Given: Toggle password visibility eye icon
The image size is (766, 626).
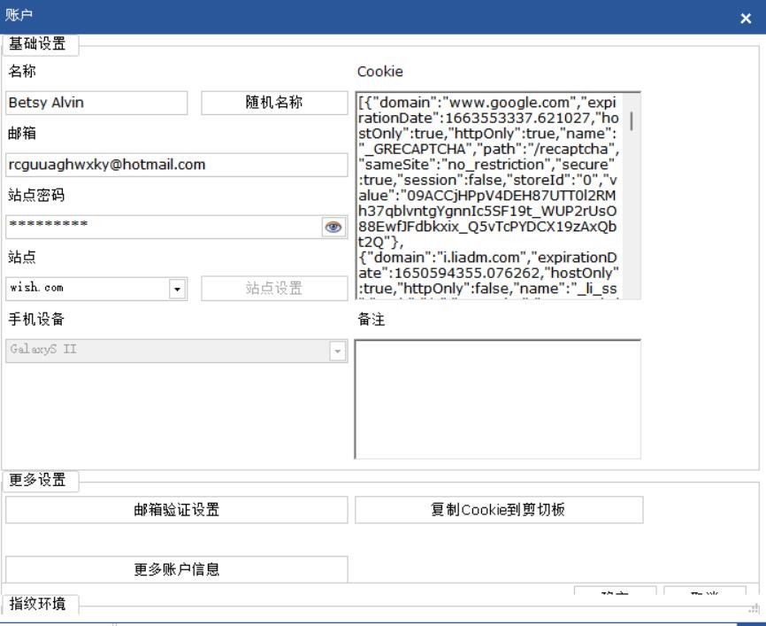Looking at the screenshot, I should tap(333, 227).
